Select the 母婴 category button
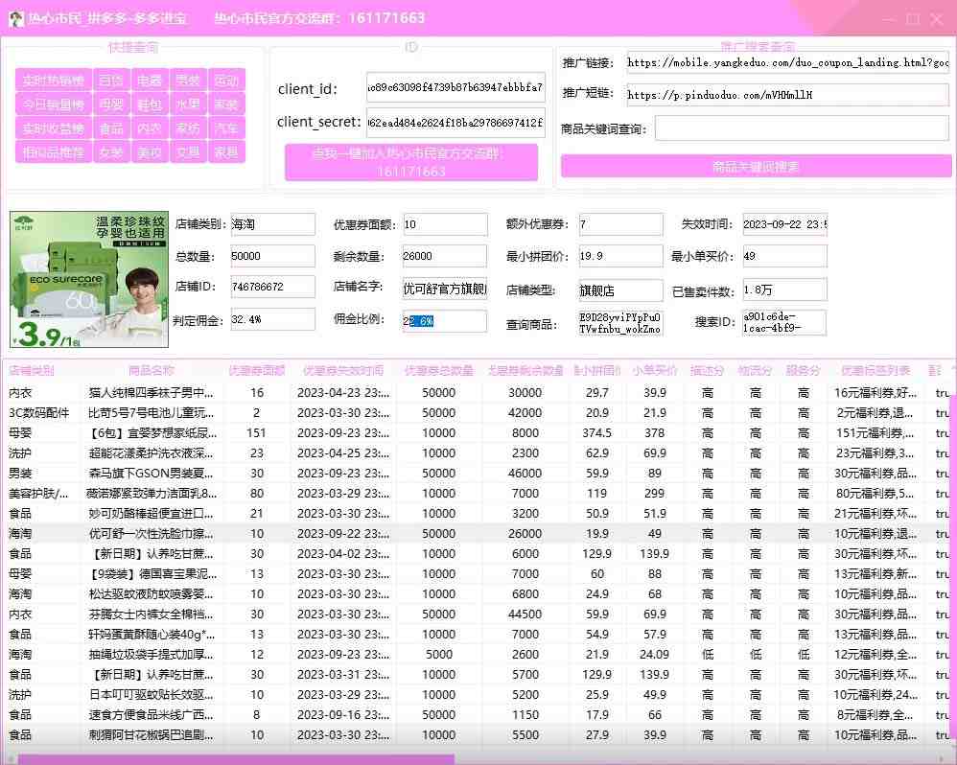This screenshot has height=765, width=957. [x=112, y=105]
